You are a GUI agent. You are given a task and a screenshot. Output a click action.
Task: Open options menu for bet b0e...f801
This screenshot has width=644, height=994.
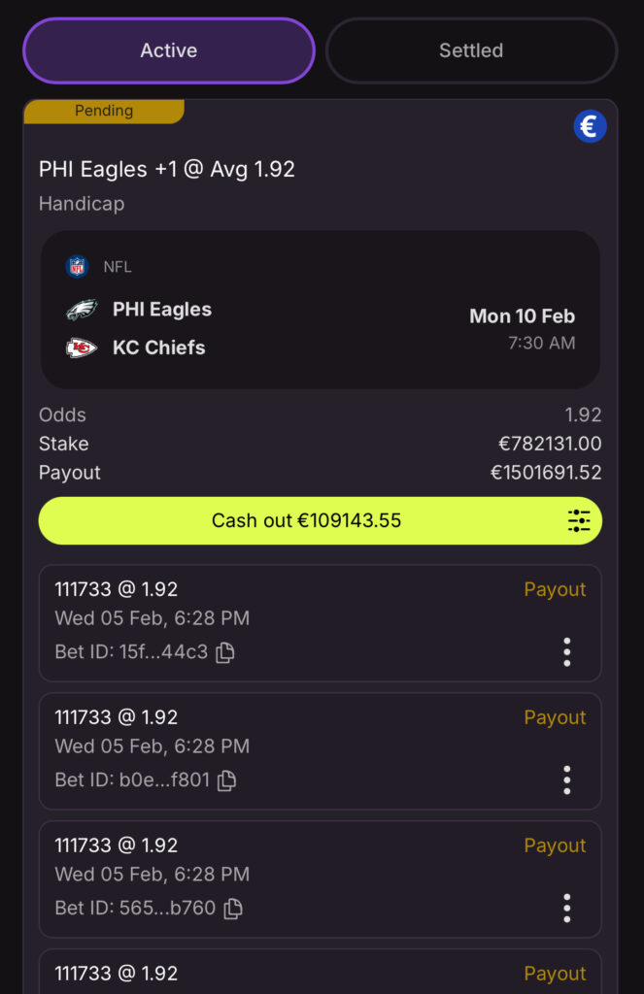(x=567, y=780)
